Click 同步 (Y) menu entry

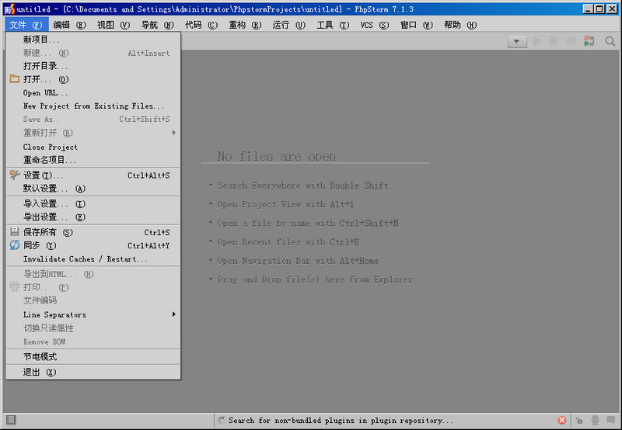coord(93,245)
